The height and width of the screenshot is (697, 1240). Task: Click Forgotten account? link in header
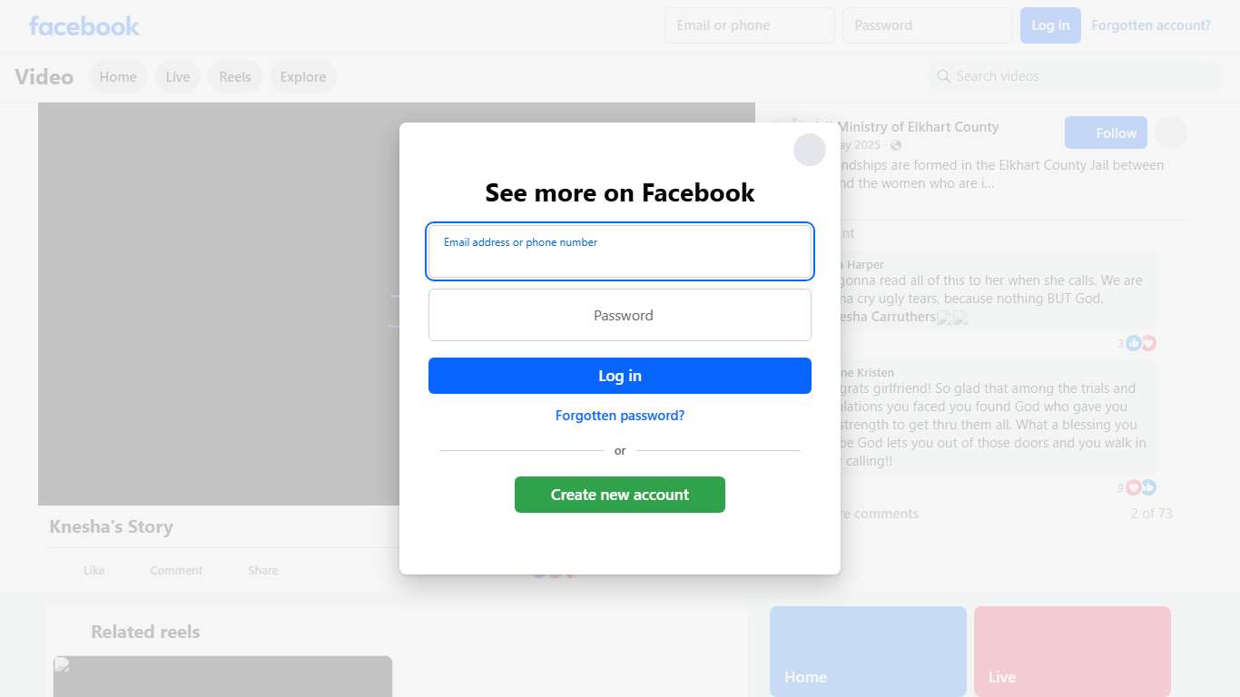point(1151,25)
